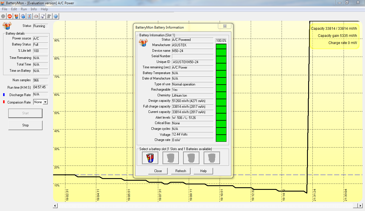Close Battery Information dialog with the X
365x211 pixels.
click(225, 26)
